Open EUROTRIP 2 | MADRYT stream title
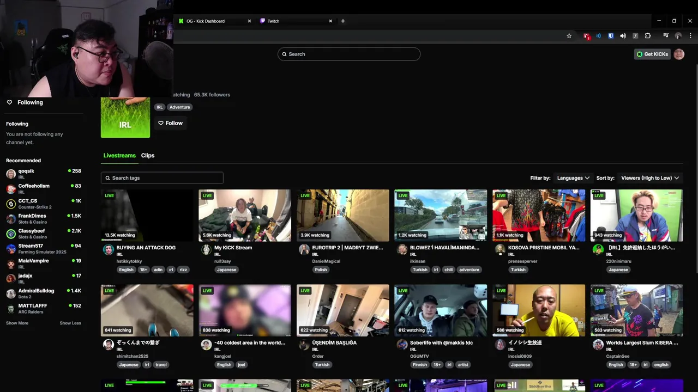 click(348, 248)
